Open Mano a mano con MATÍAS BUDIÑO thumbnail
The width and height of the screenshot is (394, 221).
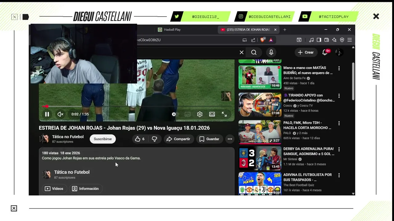coord(260,77)
